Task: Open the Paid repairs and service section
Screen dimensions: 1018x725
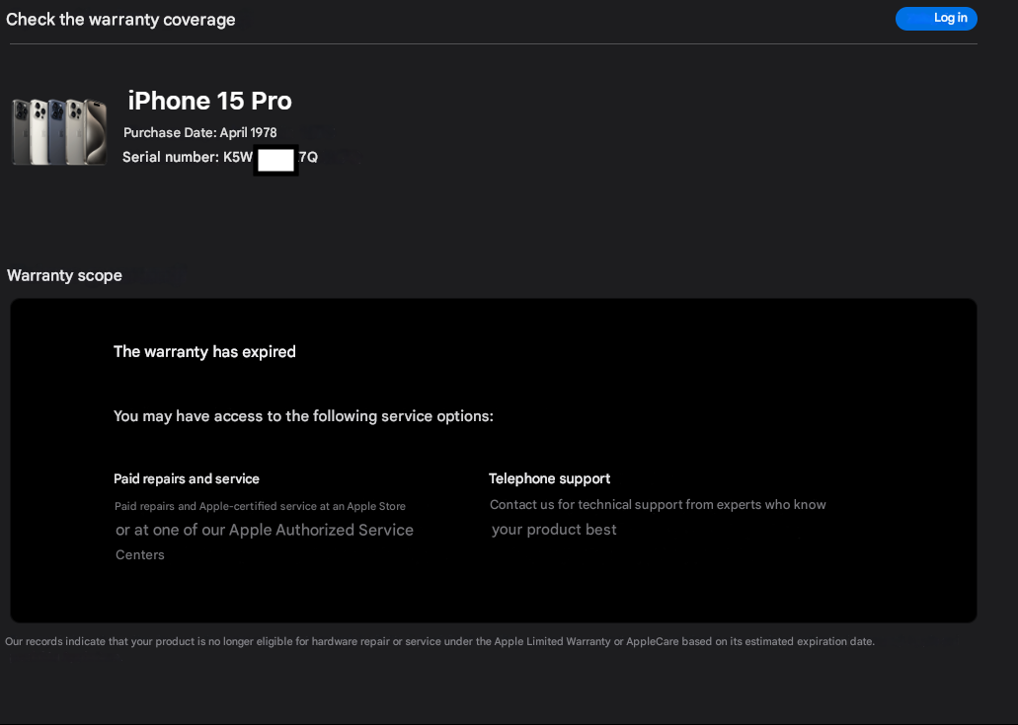Action: [x=186, y=478]
